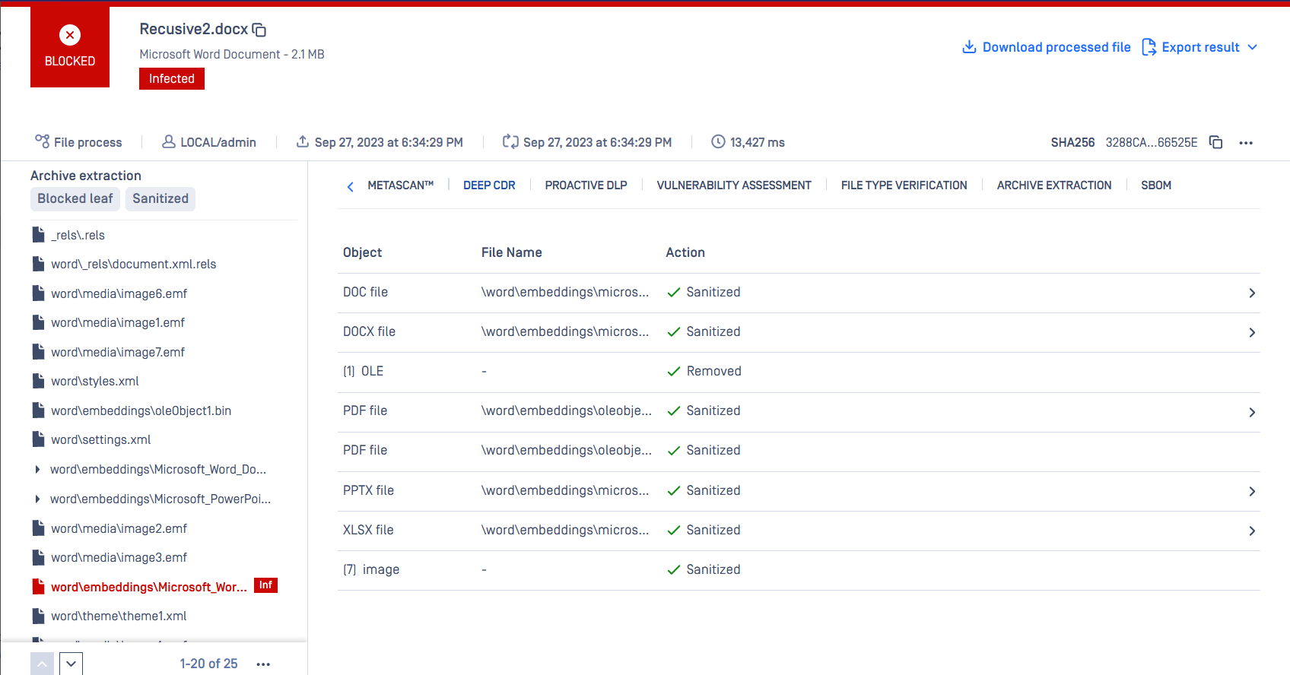Open pagination options ellipsis beside 1-20 of 25
Image resolution: width=1290 pixels, height=675 pixels.
click(x=263, y=664)
